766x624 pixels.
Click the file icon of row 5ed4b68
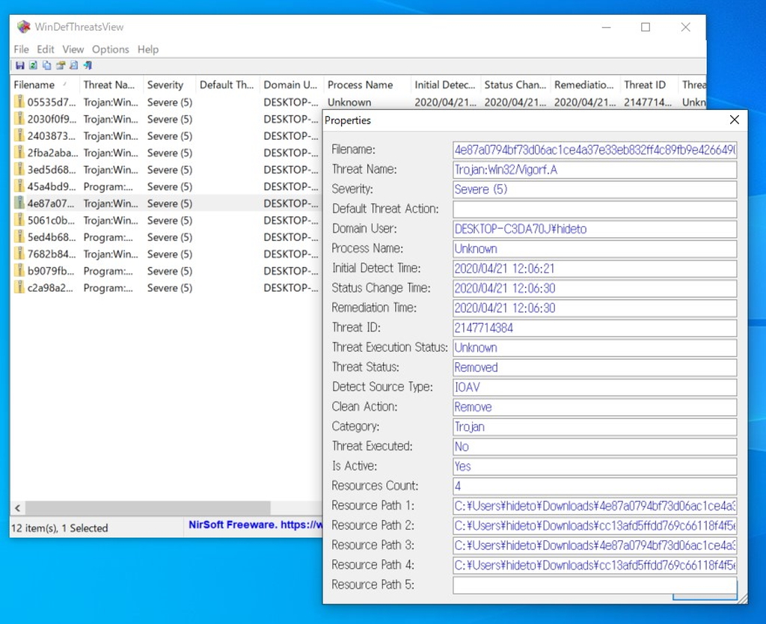coord(19,237)
